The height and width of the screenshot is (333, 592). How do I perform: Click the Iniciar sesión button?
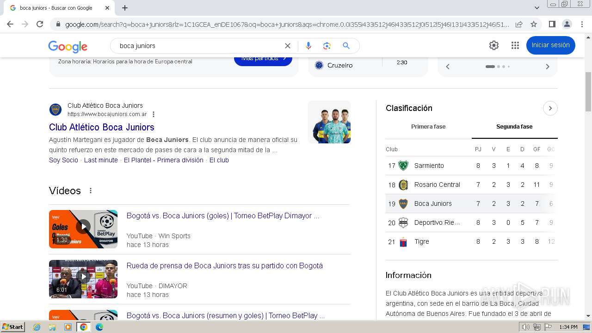tap(550, 45)
